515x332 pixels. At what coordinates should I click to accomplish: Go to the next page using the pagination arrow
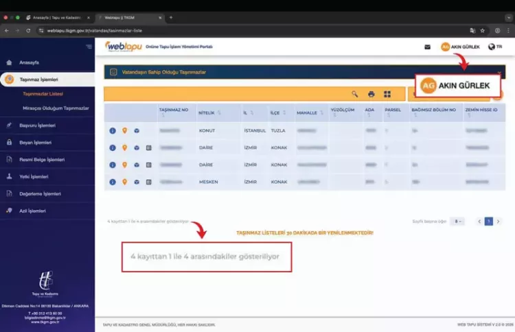pyautogui.click(x=499, y=222)
